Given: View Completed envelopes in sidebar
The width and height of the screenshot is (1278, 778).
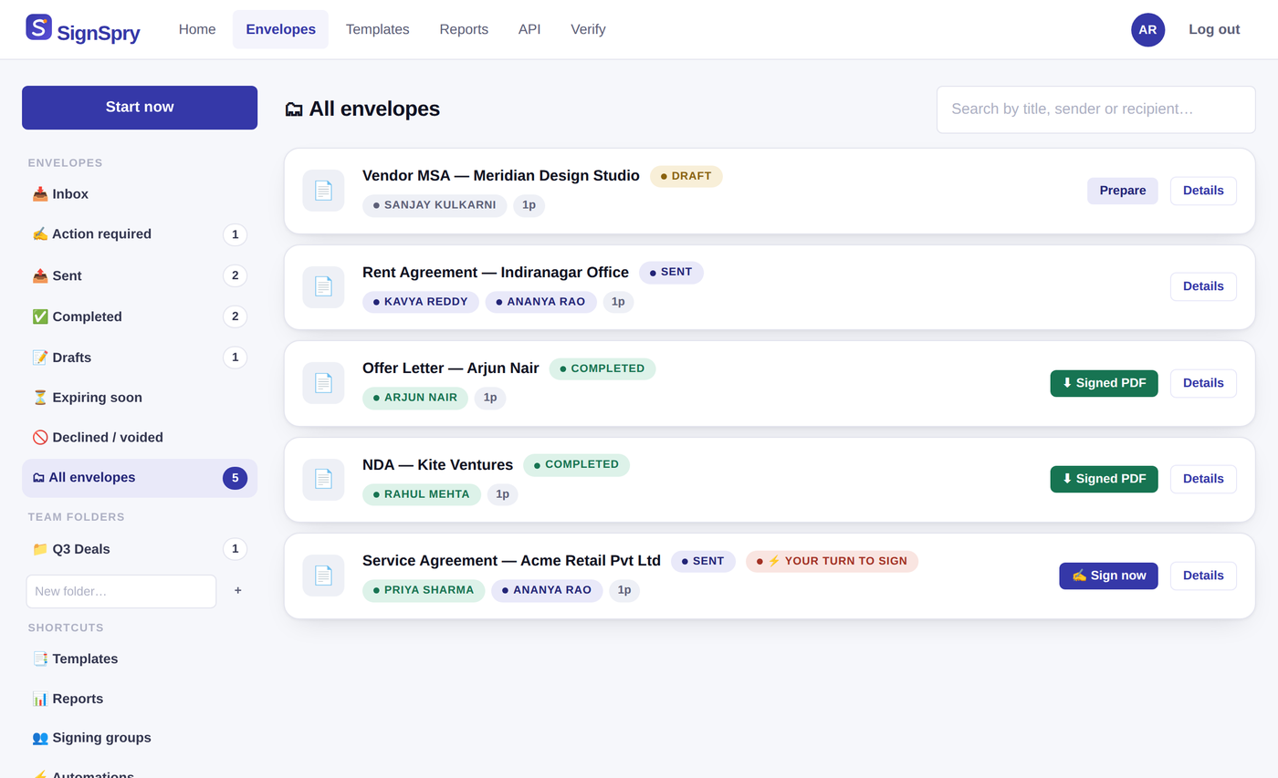Looking at the screenshot, I should tap(140, 316).
